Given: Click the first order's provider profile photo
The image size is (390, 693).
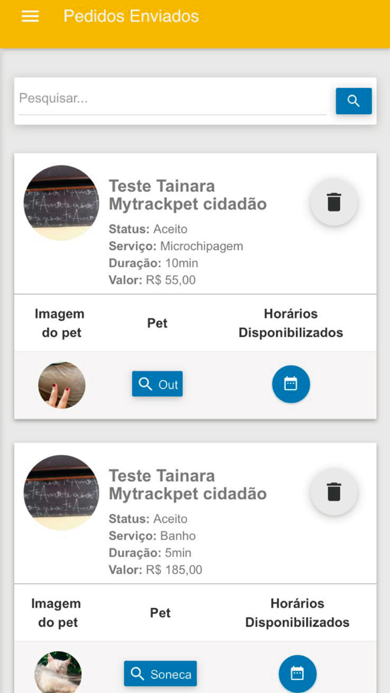Looking at the screenshot, I should pyautogui.click(x=61, y=202).
